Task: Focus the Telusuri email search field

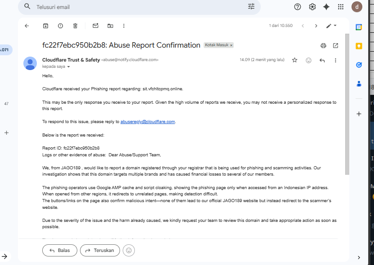Action: (139, 7)
